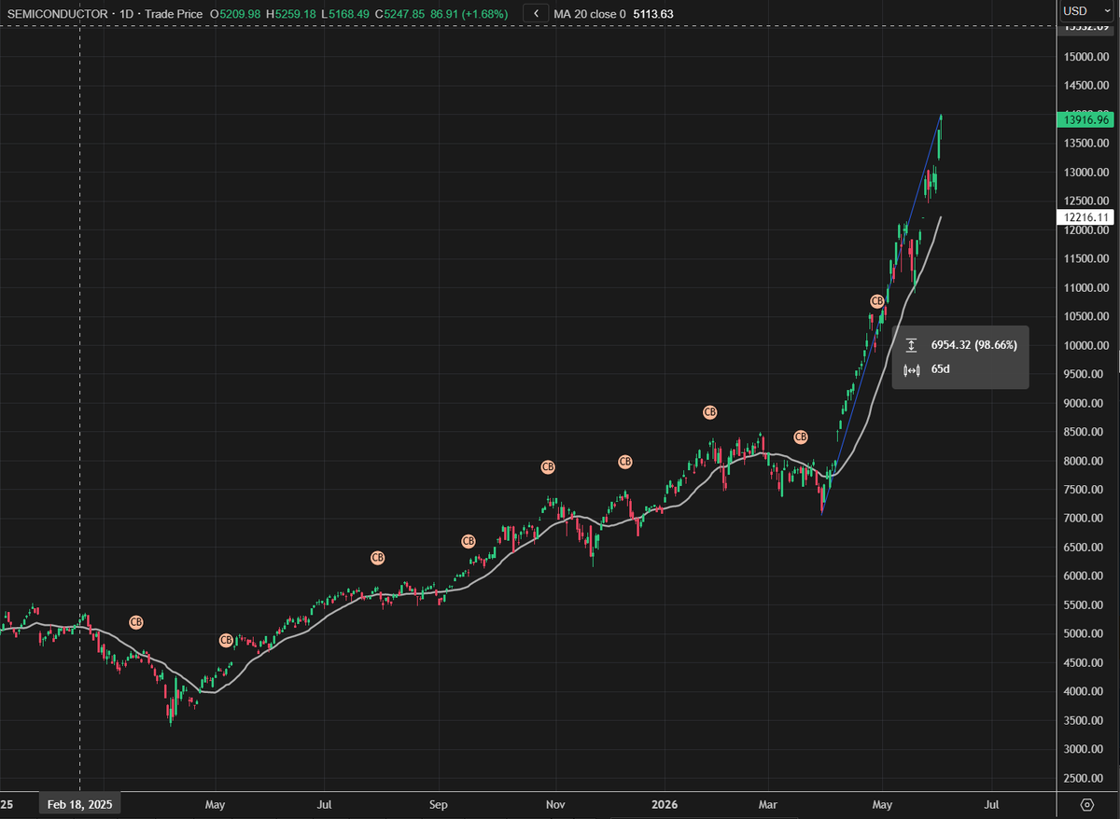Click the price range icon in measurement tooltip
This screenshot has width=1120, height=819.
click(911, 345)
